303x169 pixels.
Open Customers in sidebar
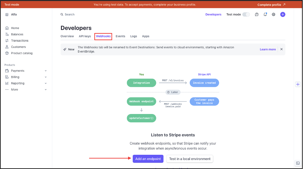click(x=18, y=47)
